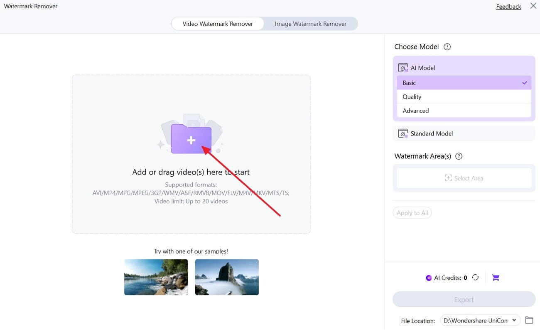The image size is (540, 330).
Task: Browse for a file location folder
Action: coord(529,320)
